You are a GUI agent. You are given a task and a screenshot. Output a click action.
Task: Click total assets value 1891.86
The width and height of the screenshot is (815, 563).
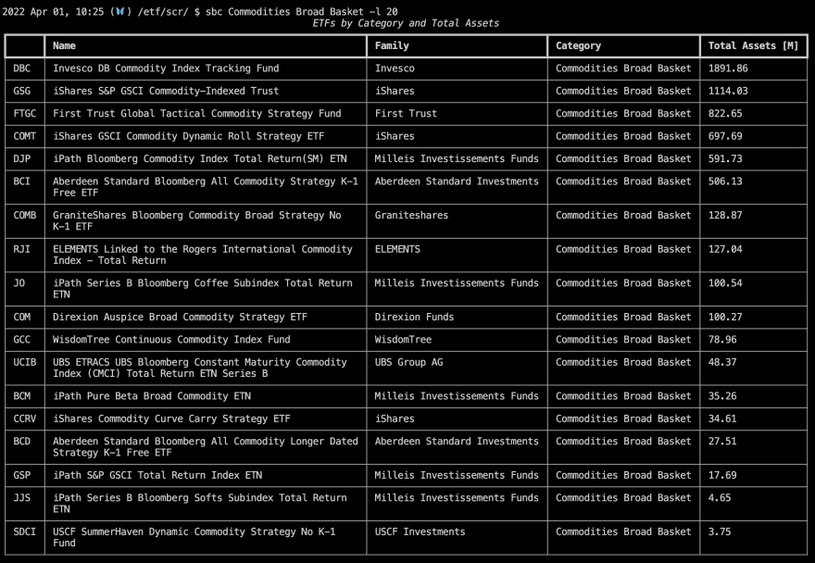(728, 69)
